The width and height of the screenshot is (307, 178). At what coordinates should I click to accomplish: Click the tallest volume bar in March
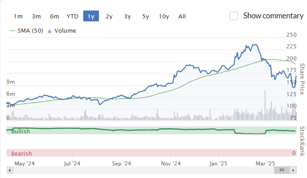[x=265, y=105]
